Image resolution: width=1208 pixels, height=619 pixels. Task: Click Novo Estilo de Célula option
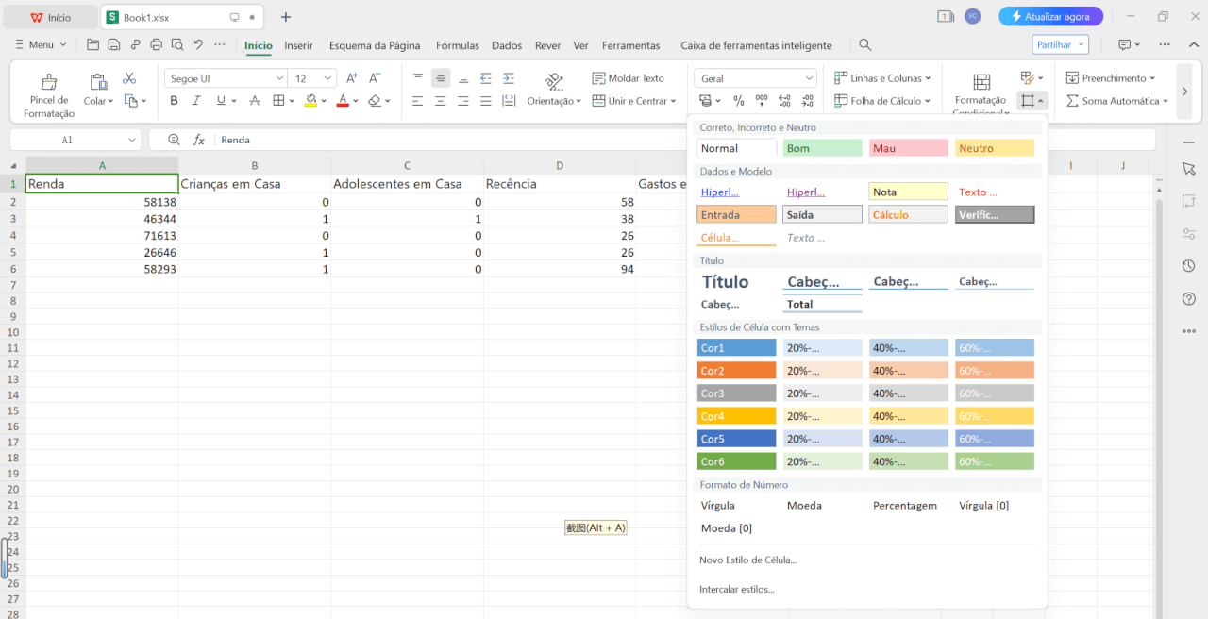(747, 560)
